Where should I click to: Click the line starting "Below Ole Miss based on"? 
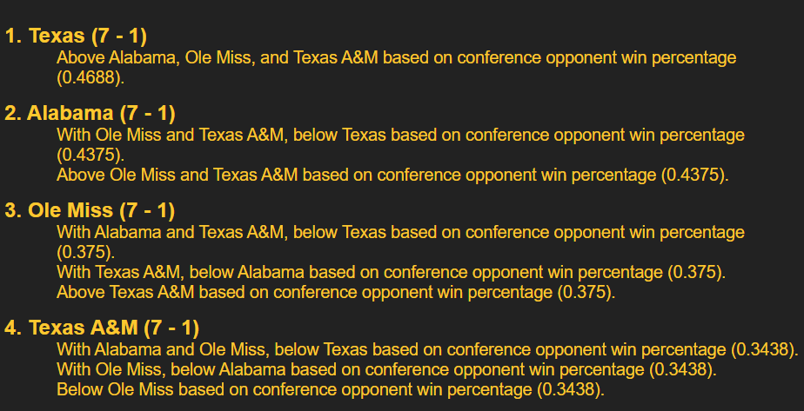pyautogui.click(x=330, y=389)
